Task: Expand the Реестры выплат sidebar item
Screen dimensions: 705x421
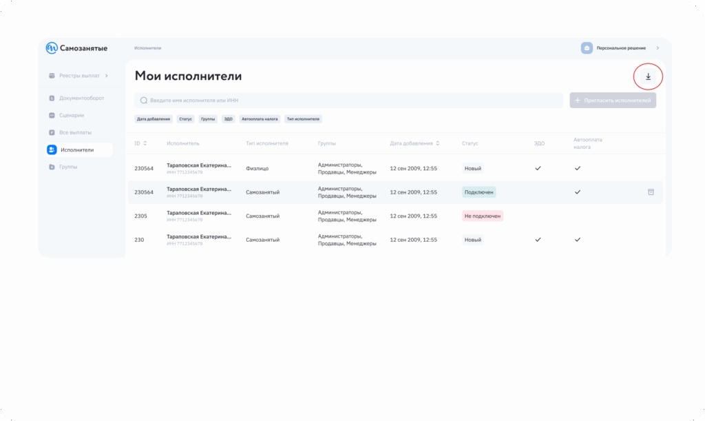Action: click(106, 75)
